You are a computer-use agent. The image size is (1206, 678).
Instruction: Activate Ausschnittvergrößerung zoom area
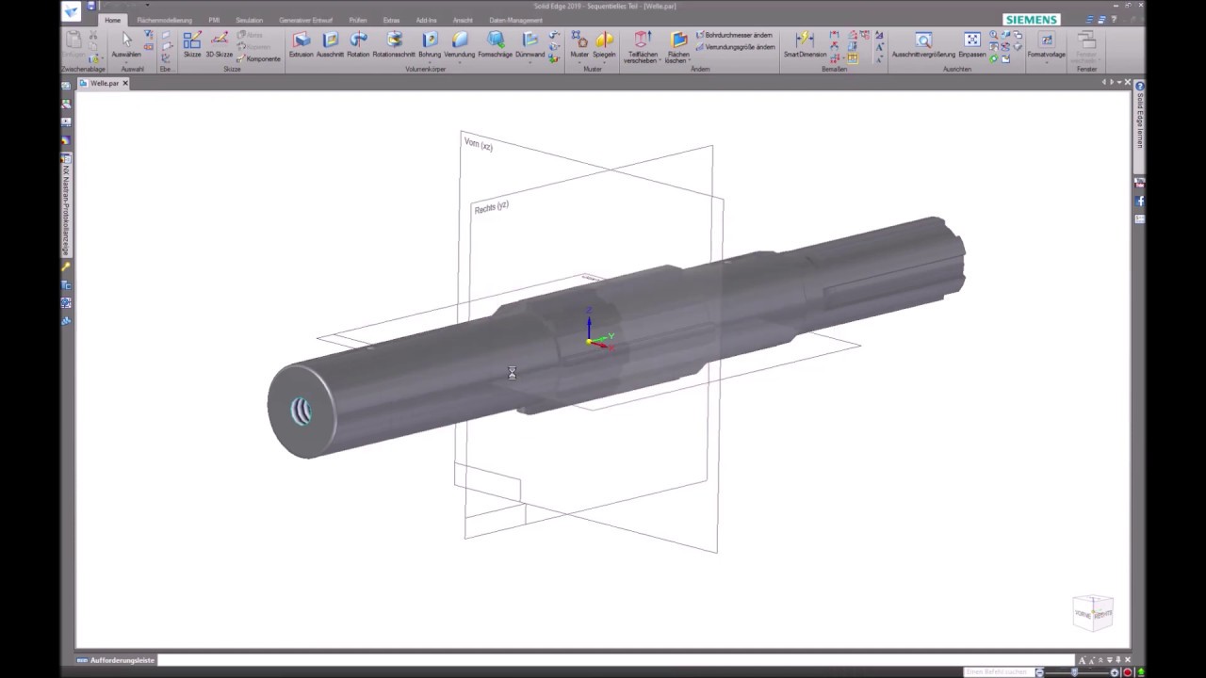[x=923, y=45]
